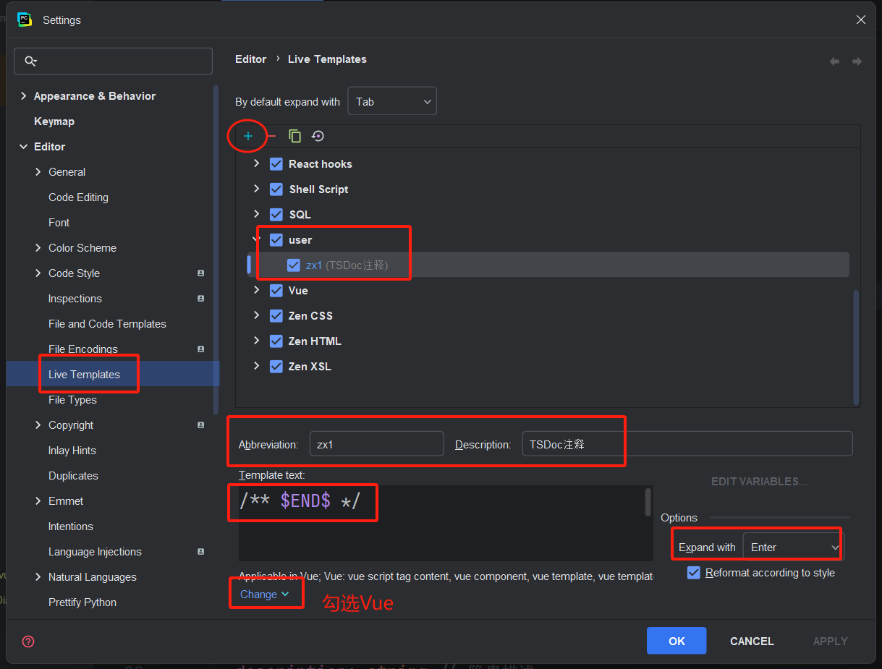Click the Change applicable contexts link
Viewport: 882px width, 669px height.
[265, 595]
